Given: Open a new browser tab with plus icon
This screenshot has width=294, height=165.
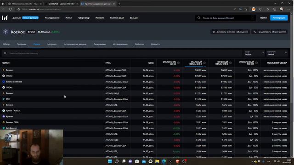Looking at the screenshot, I should coord(119,4).
